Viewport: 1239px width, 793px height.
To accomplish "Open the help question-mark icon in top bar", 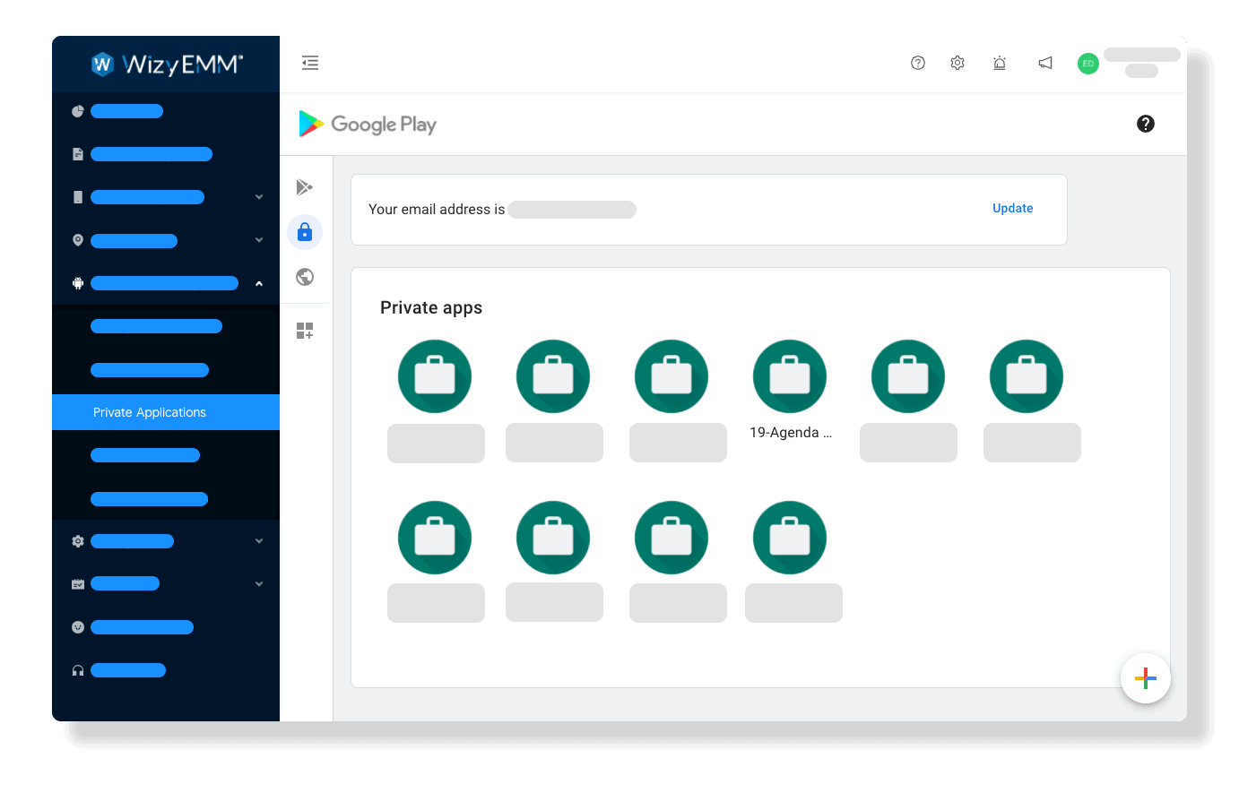I will point(918,63).
